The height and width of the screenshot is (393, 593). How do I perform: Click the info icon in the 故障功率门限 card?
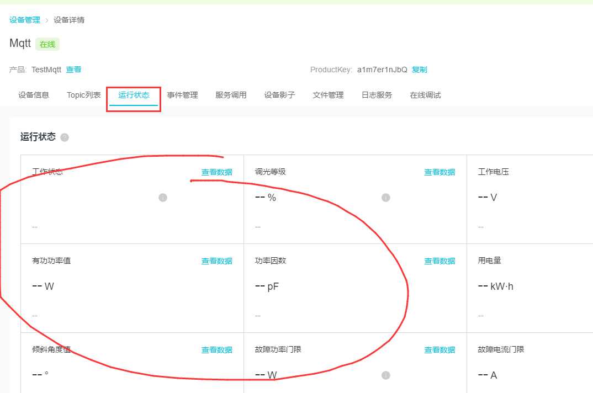tap(386, 375)
